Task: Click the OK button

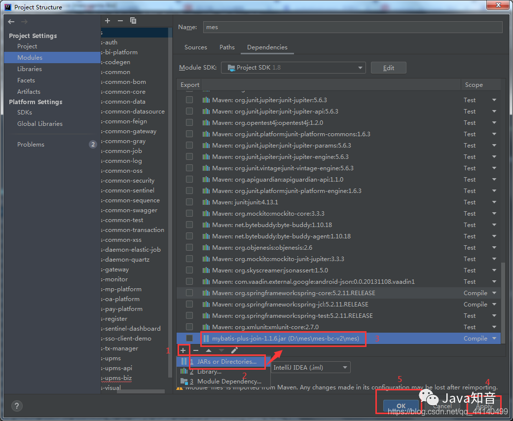Action: pyautogui.click(x=401, y=406)
